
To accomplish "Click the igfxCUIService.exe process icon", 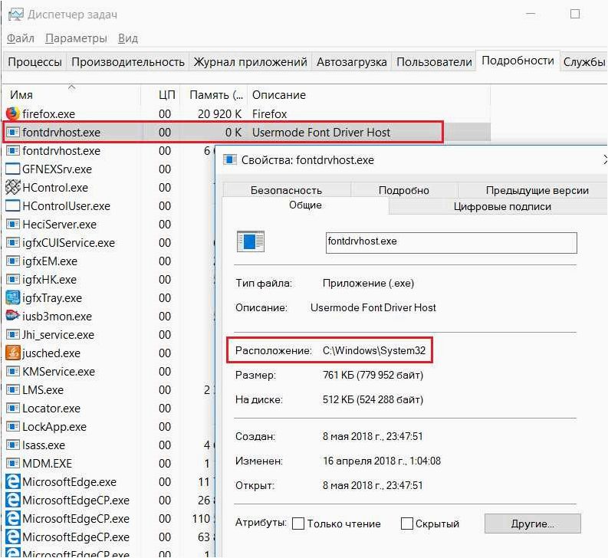I will click(12, 243).
